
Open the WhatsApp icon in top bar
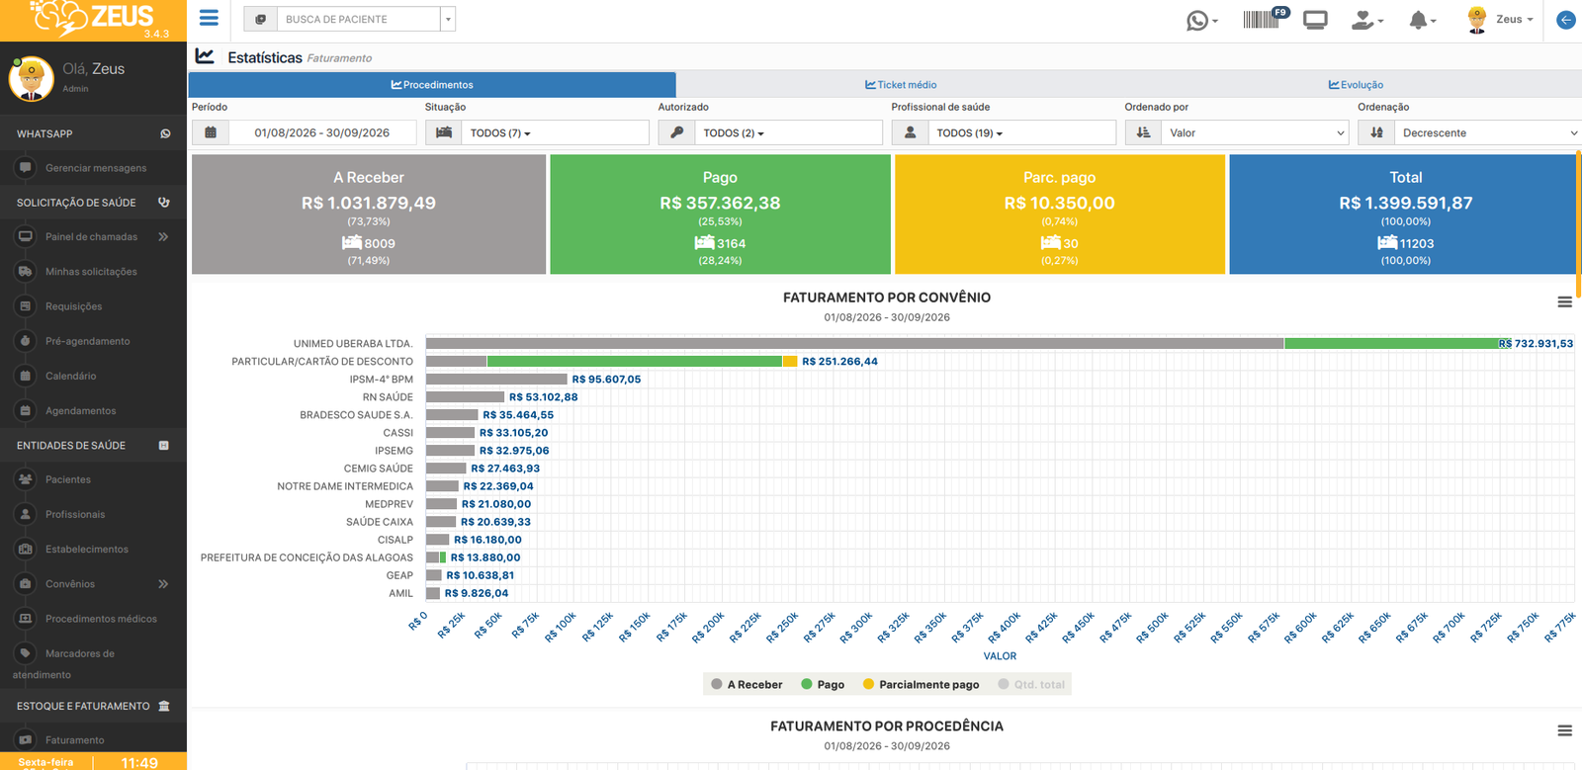click(1201, 20)
